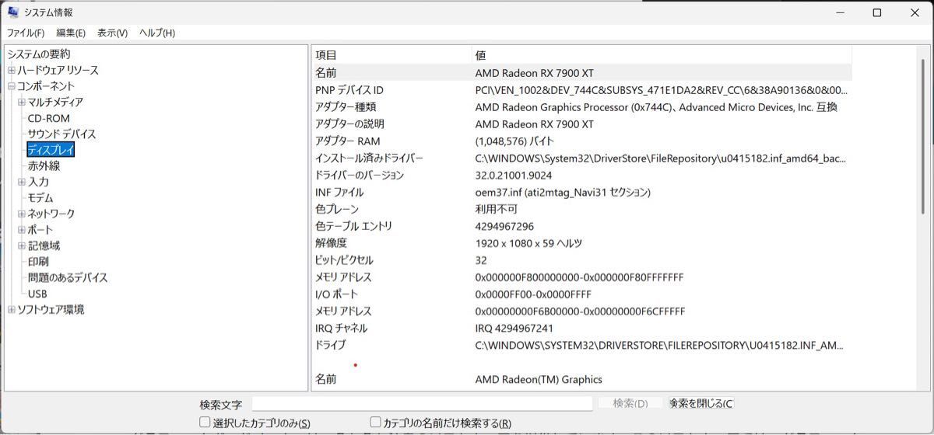
Task: Expand the ハードウェア リソース tree node
Action: coord(12,71)
